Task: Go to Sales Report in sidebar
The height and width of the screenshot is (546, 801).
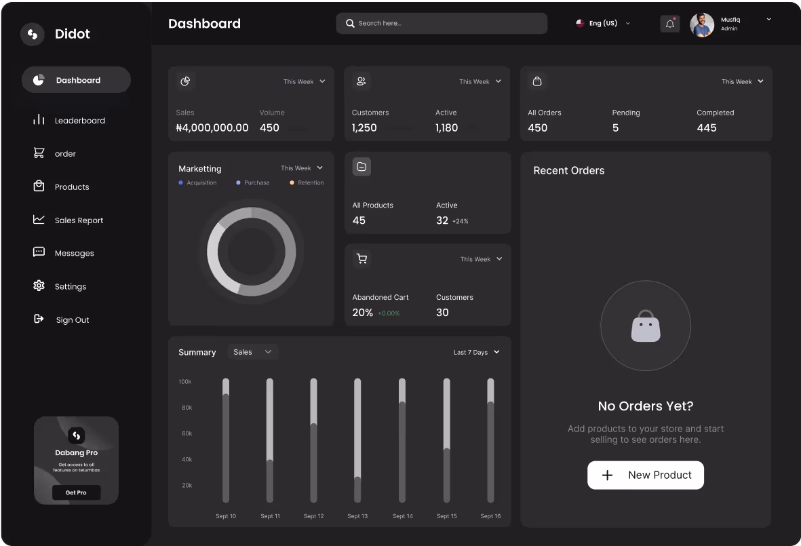Action: [79, 220]
